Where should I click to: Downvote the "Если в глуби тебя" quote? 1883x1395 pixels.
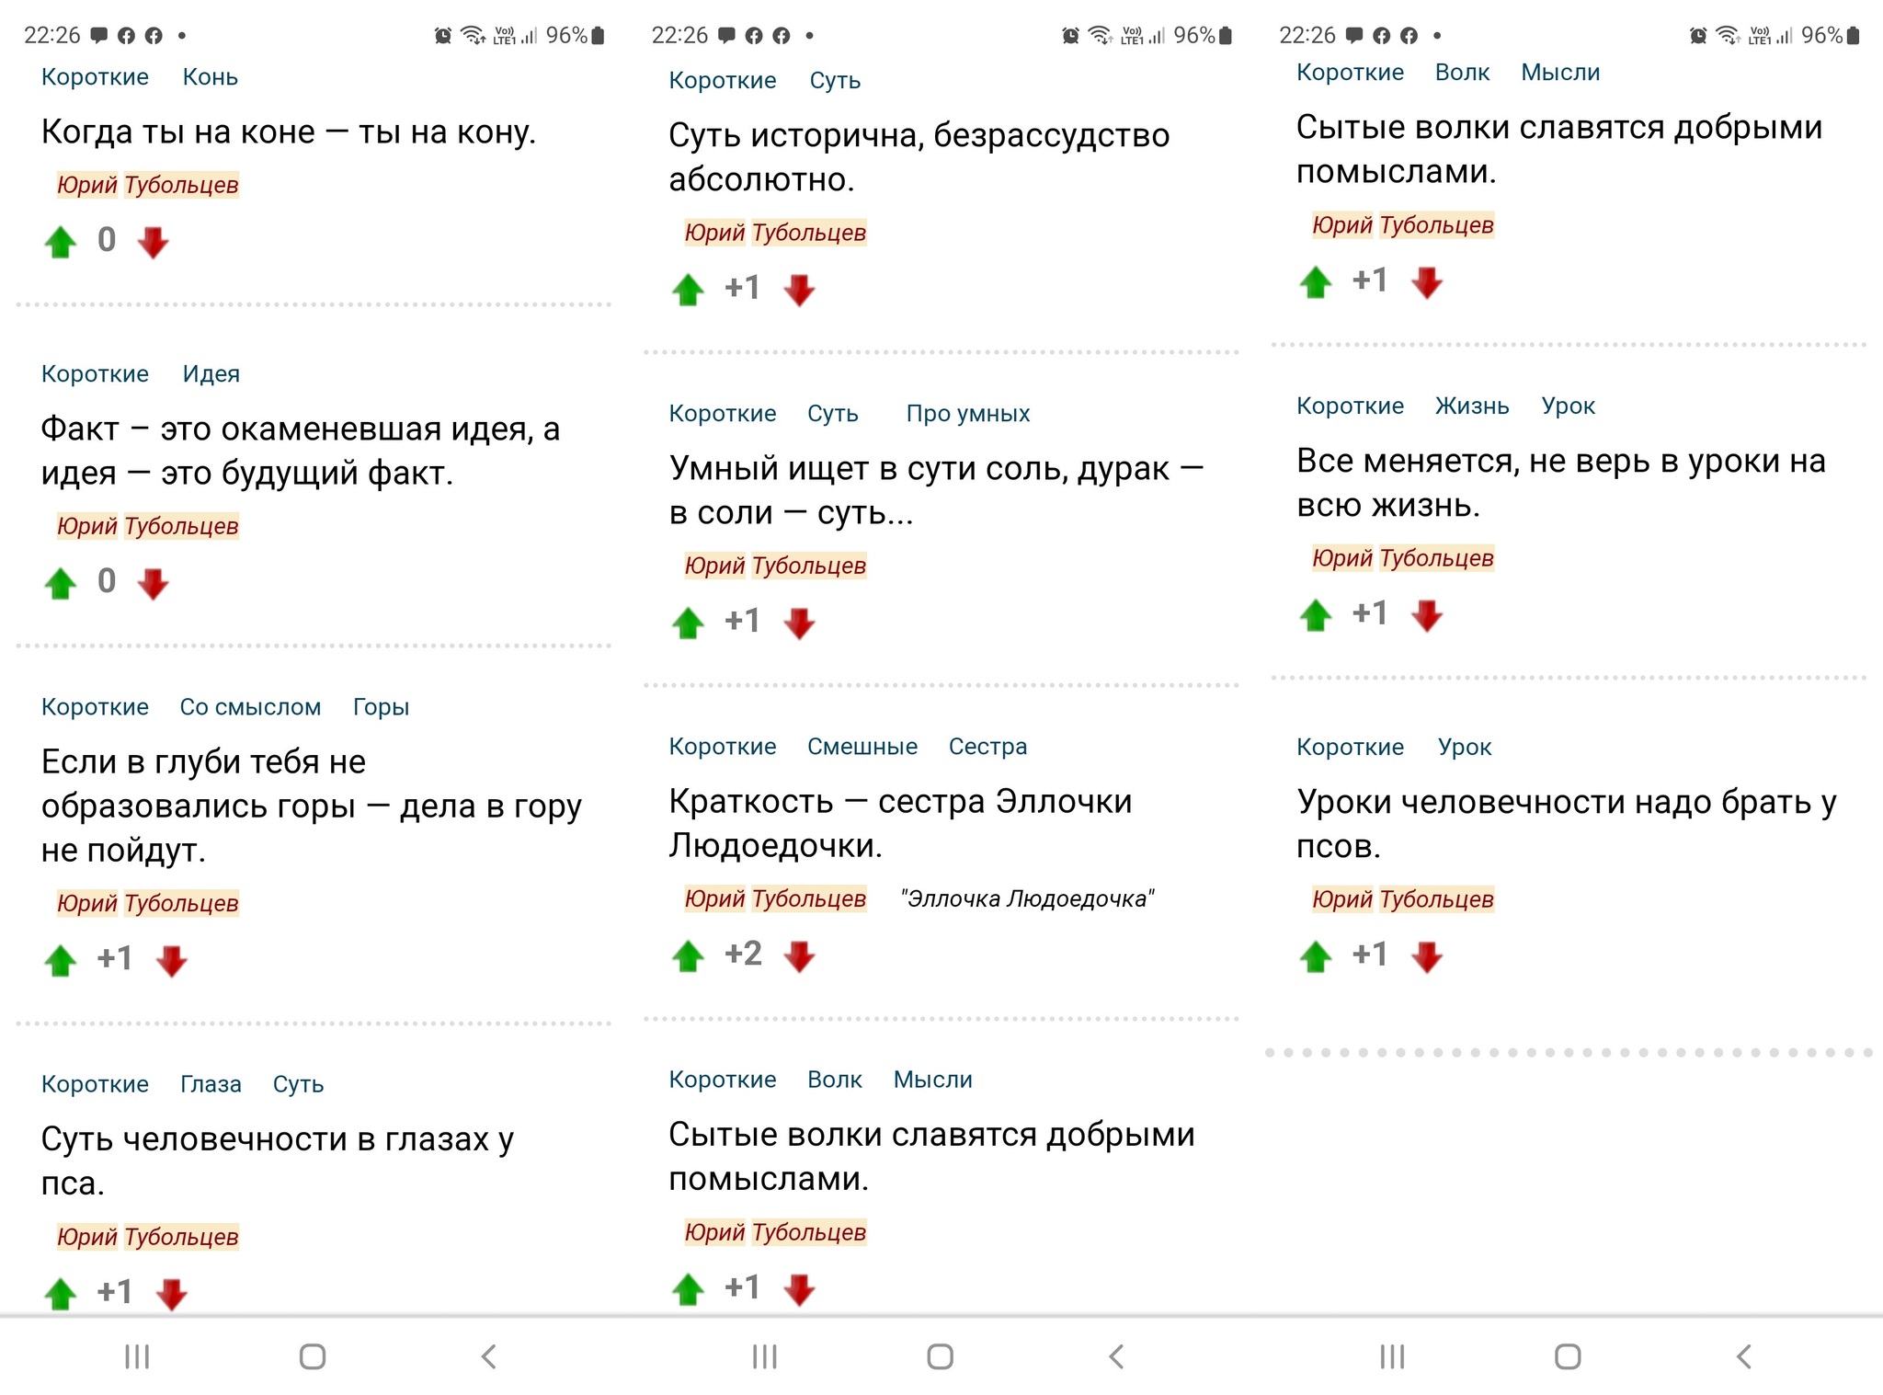171,961
